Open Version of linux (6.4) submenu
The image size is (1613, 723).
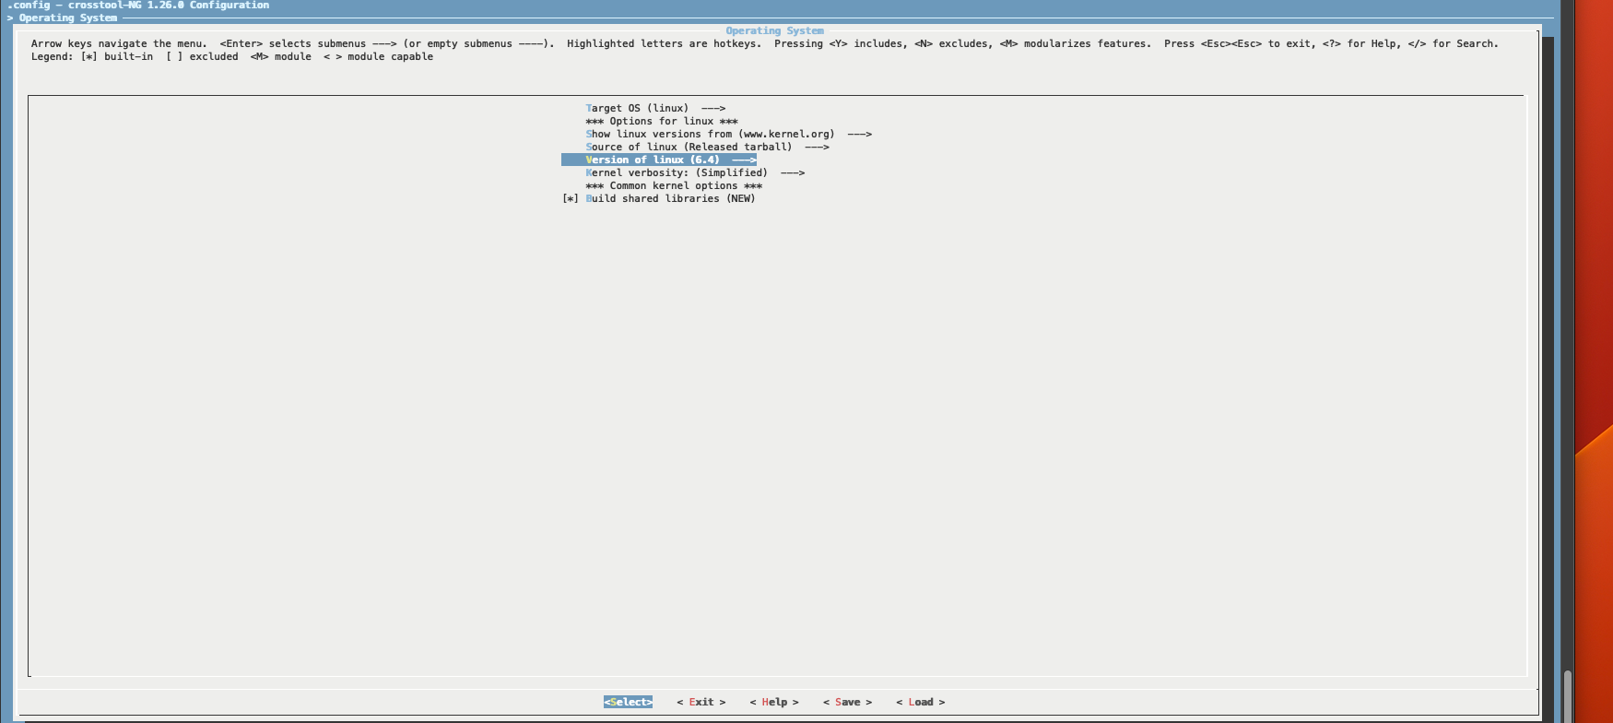pos(659,160)
